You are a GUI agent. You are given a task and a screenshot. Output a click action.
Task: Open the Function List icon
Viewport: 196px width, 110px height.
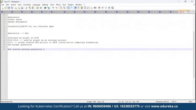88,8
